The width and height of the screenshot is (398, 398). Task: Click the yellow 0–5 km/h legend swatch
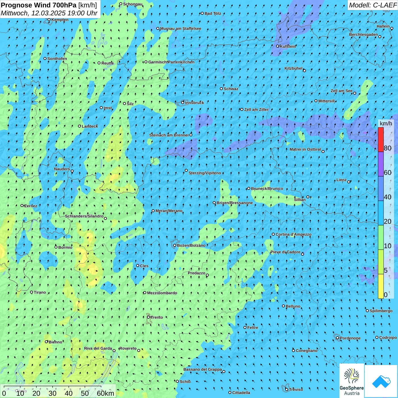coord(381,286)
